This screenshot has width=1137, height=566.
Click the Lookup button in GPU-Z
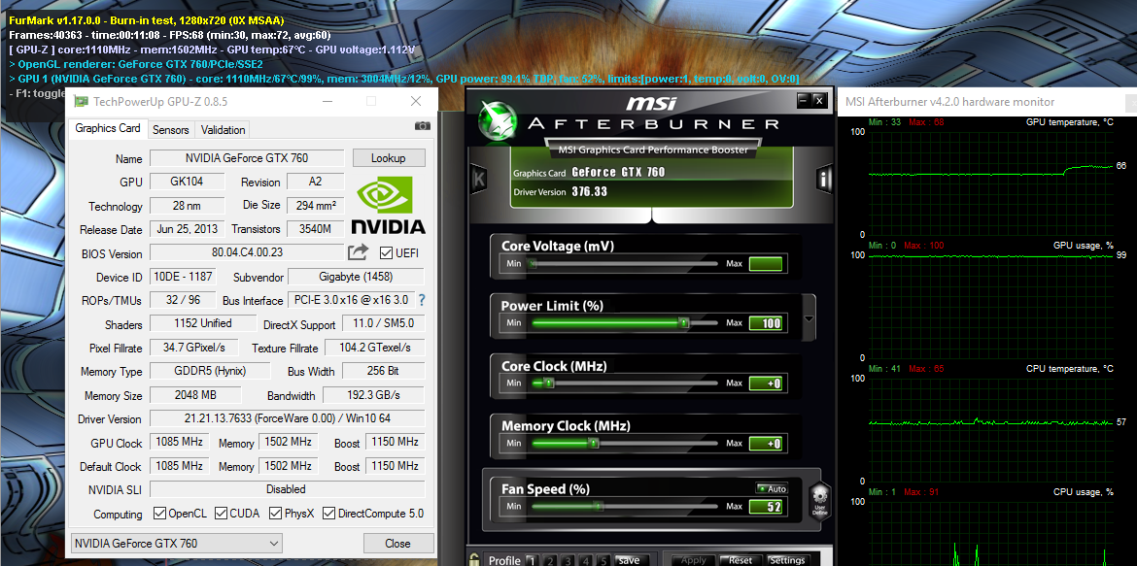[389, 158]
